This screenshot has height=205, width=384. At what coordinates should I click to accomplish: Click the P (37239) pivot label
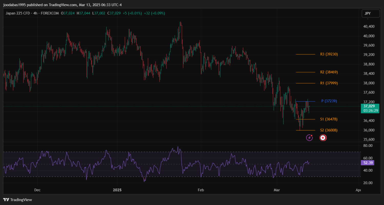(x=329, y=101)
